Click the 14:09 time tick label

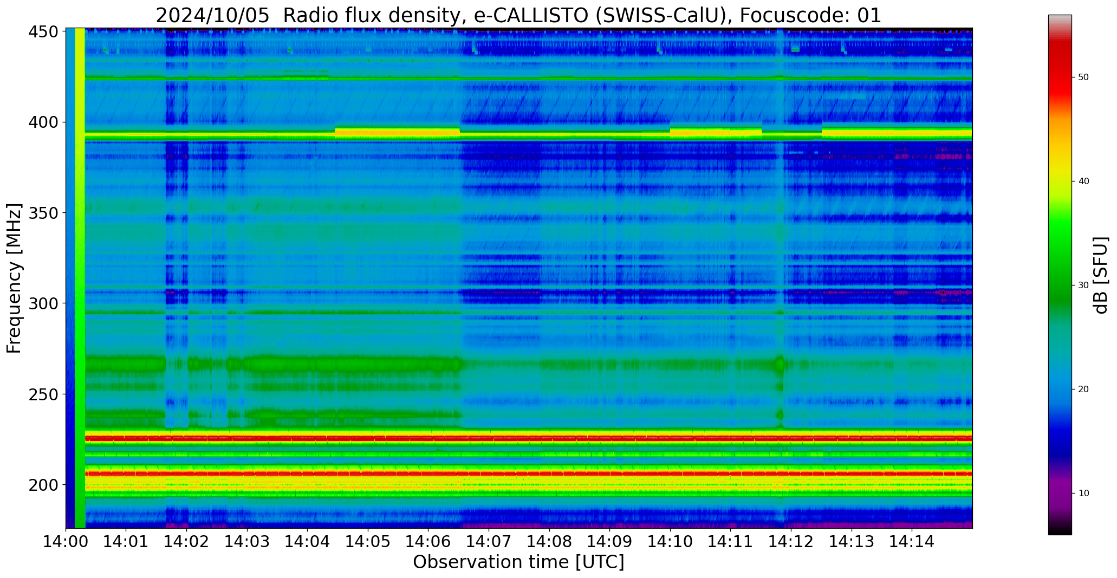(x=609, y=541)
